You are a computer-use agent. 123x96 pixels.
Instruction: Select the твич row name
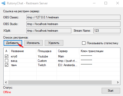point(14,65)
